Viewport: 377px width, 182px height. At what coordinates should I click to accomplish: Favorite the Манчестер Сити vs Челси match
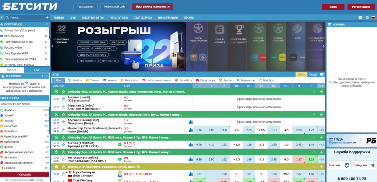[63, 130]
